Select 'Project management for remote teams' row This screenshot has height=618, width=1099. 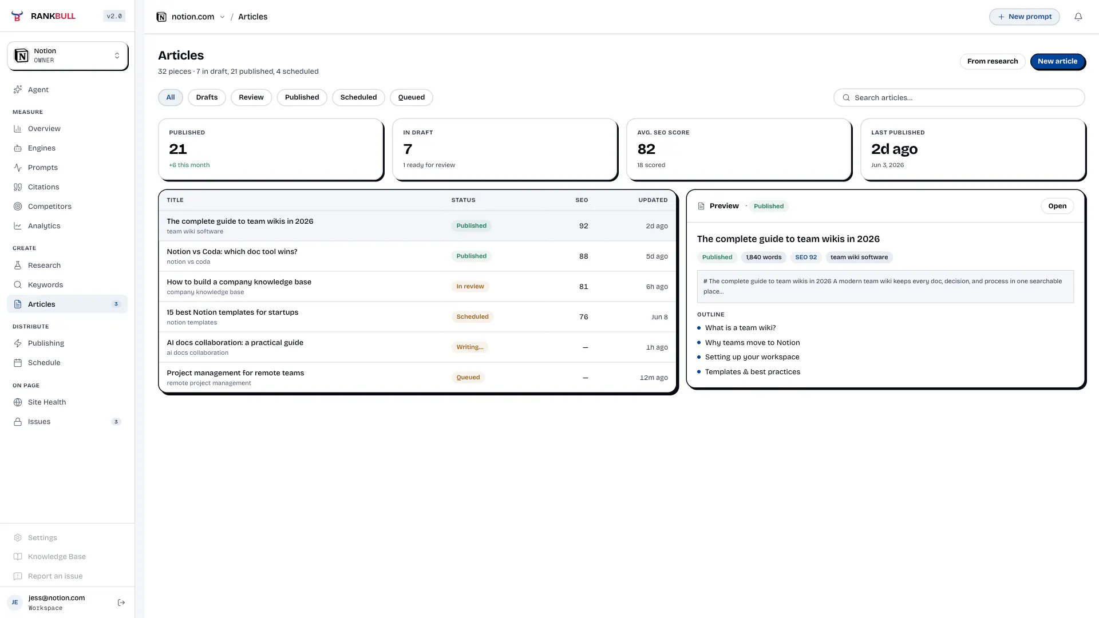pos(418,378)
